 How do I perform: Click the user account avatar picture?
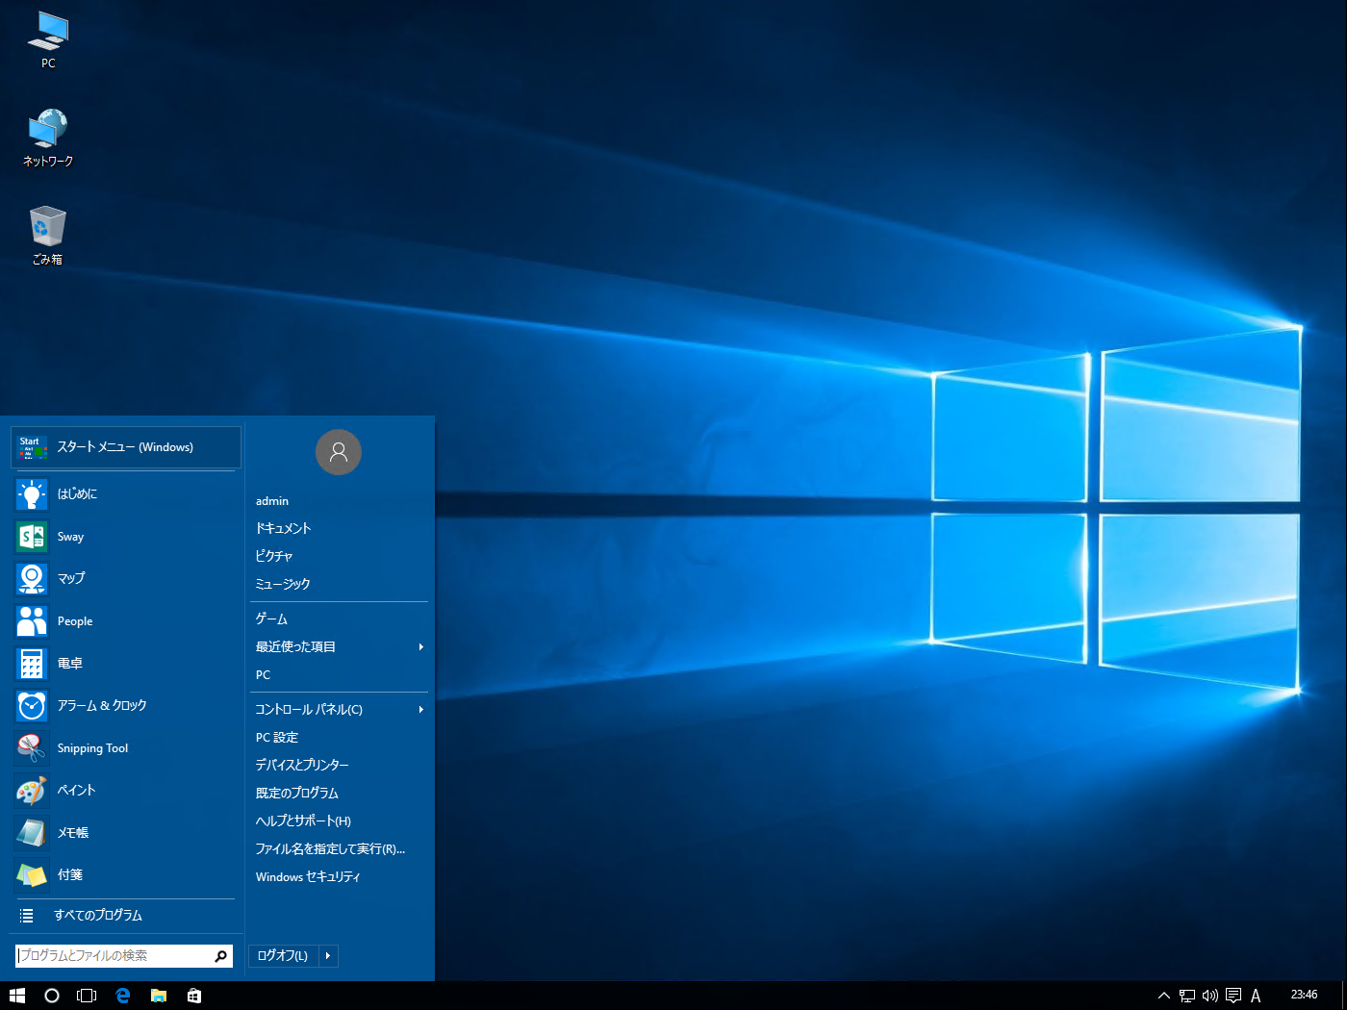(x=339, y=452)
